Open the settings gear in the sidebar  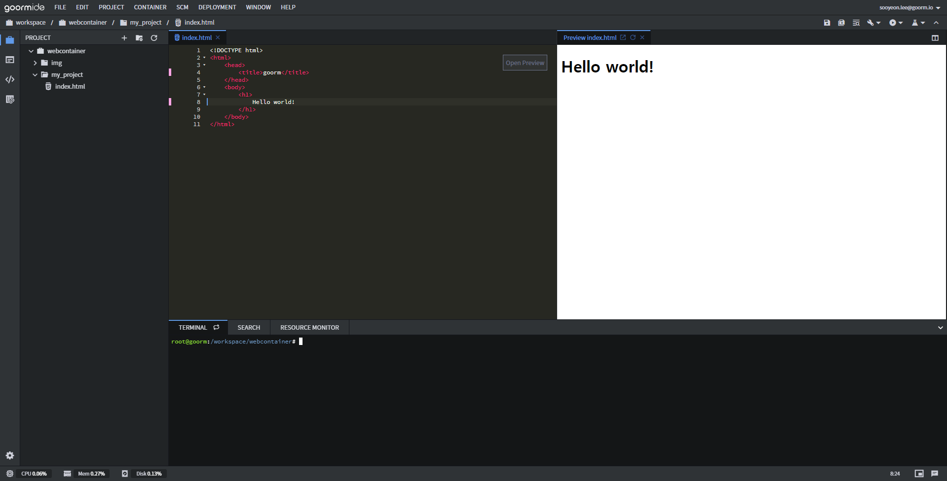pyautogui.click(x=10, y=455)
